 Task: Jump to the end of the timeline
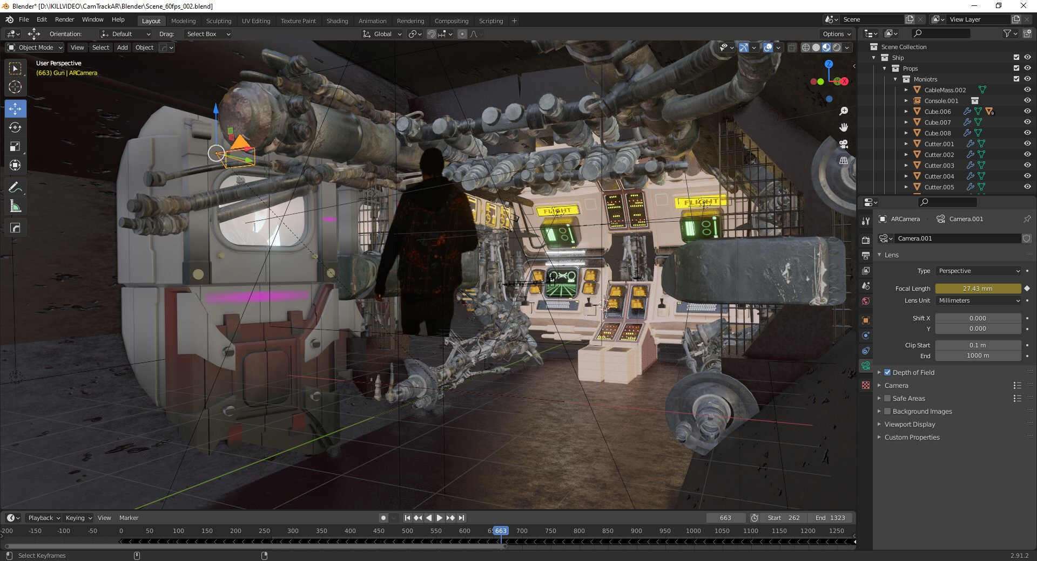click(462, 517)
